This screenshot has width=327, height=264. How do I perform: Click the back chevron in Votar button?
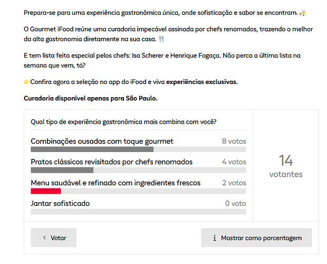(44, 238)
